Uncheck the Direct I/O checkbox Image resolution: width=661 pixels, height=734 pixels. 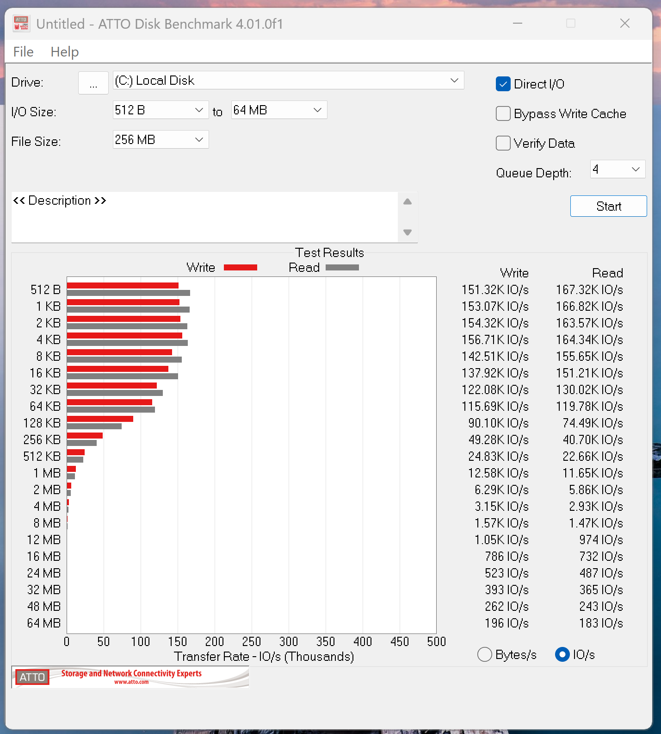point(503,84)
